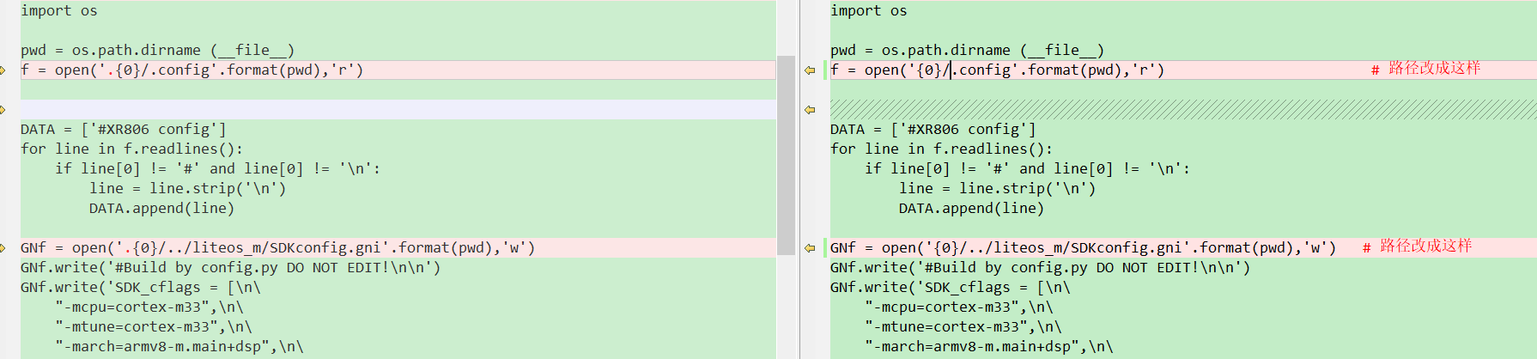
Task: Click left pane line.strip('\n') line
Action: (188, 189)
